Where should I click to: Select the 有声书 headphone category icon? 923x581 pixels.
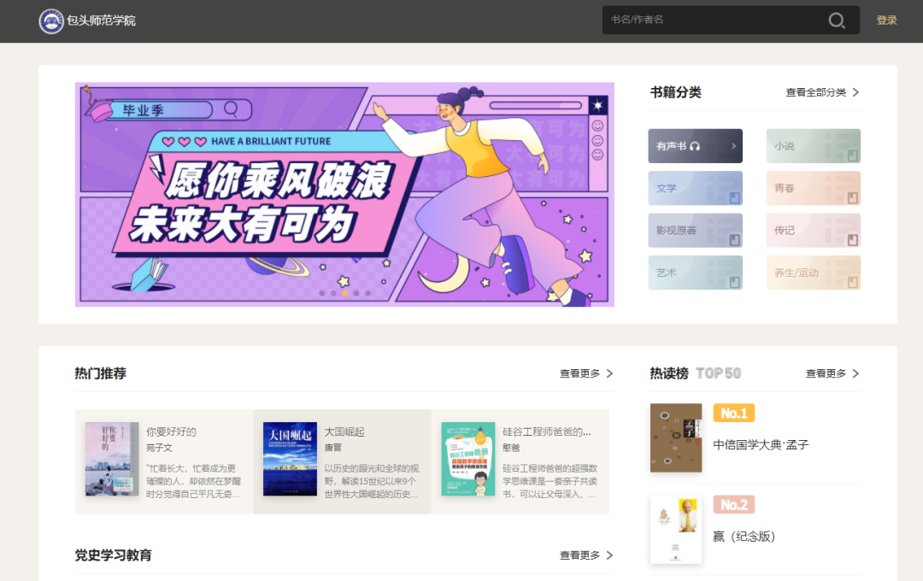(695, 145)
